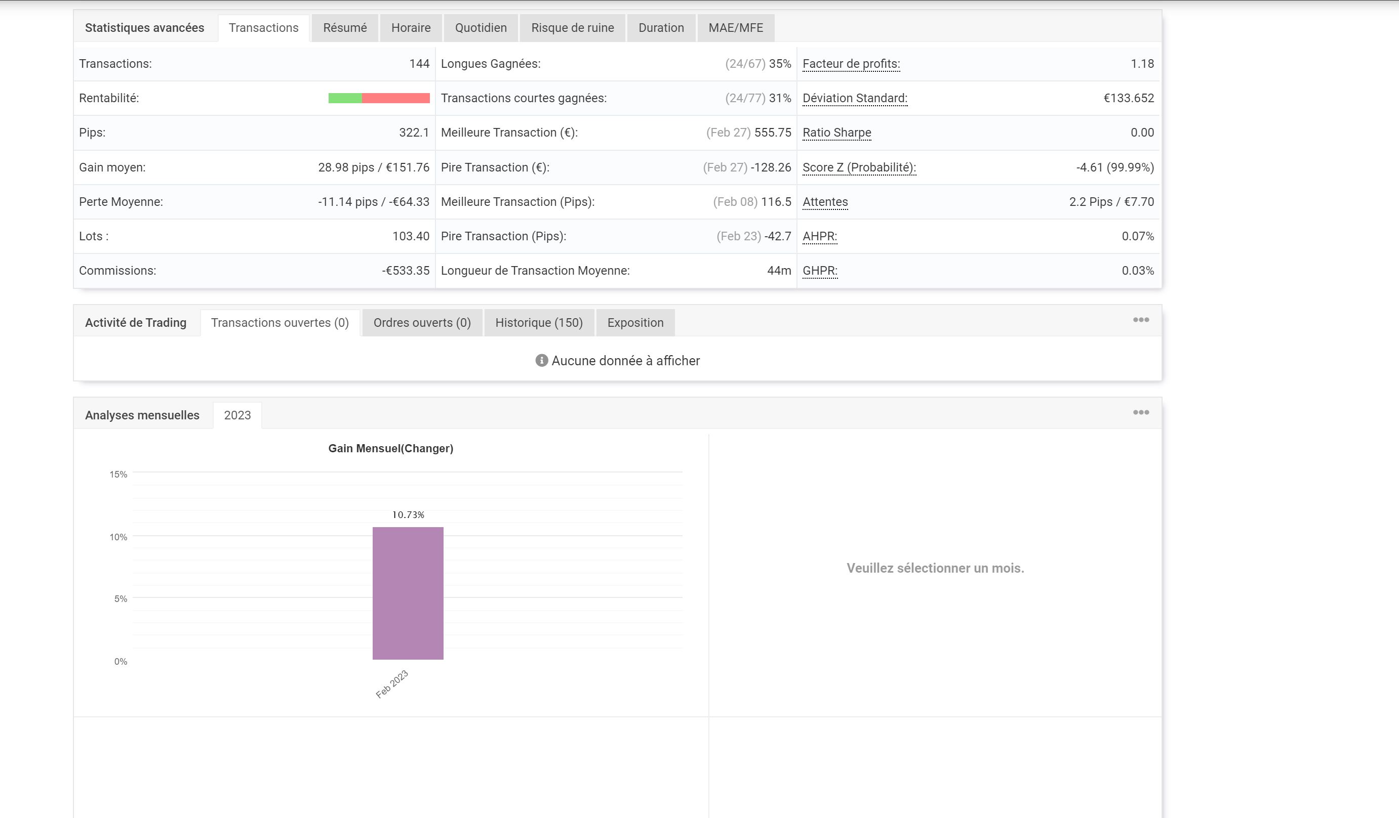Switch to the Exposition tab
The height and width of the screenshot is (818, 1399).
(x=634, y=323)
